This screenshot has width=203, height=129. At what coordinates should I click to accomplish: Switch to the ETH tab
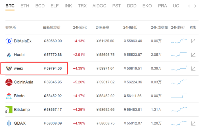click(x=25, y=6)
